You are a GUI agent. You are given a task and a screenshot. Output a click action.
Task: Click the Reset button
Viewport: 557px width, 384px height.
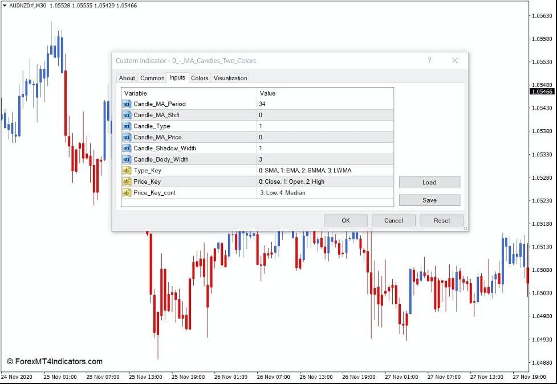point(441,220)
